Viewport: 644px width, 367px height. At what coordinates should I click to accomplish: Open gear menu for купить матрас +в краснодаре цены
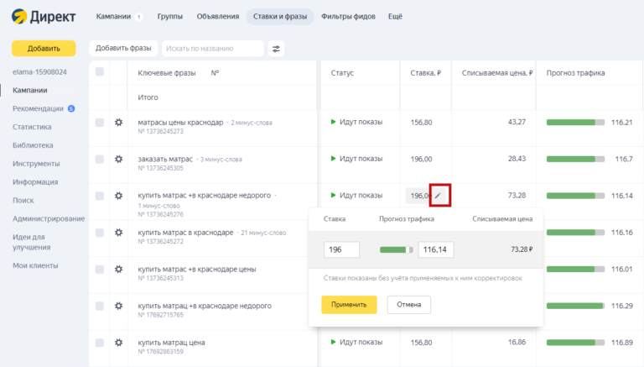[119, 269]
